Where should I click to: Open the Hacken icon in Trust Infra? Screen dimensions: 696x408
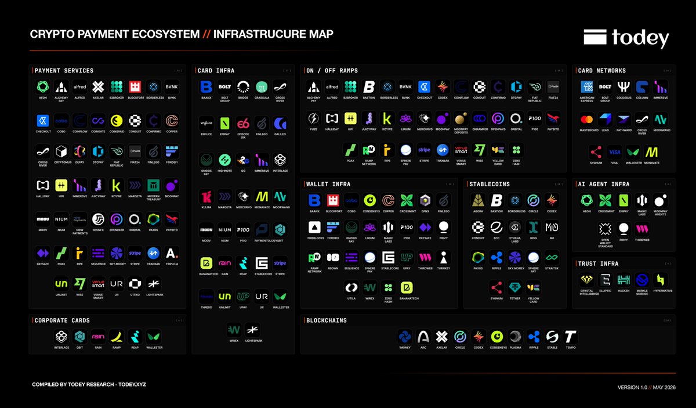(x=623, y=280)
